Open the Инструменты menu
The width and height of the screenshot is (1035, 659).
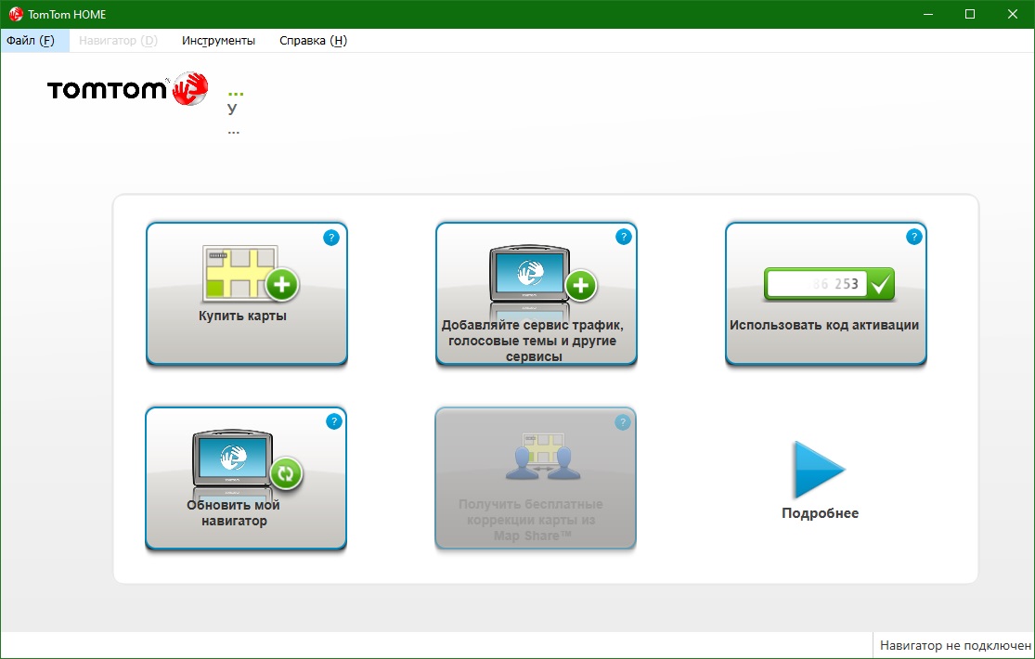click(218, 41)
